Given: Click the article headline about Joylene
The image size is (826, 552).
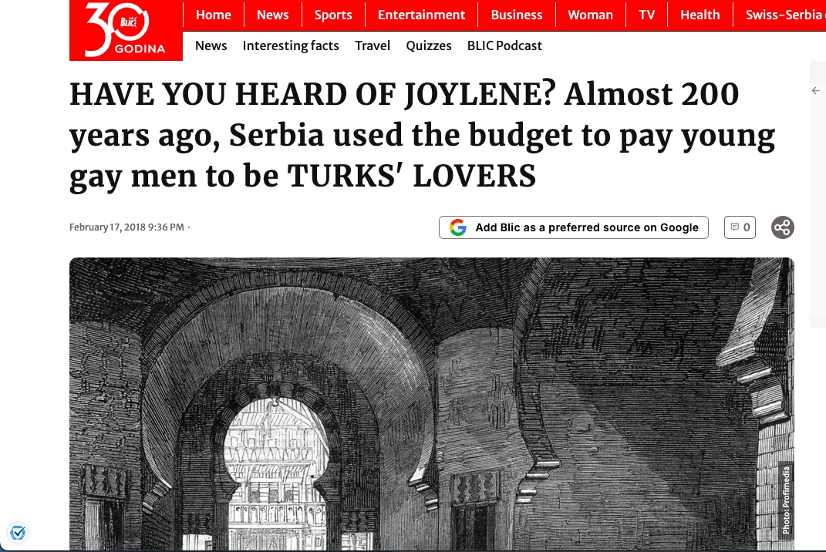Looking at the screenshot, I should [x=422, y=136].
